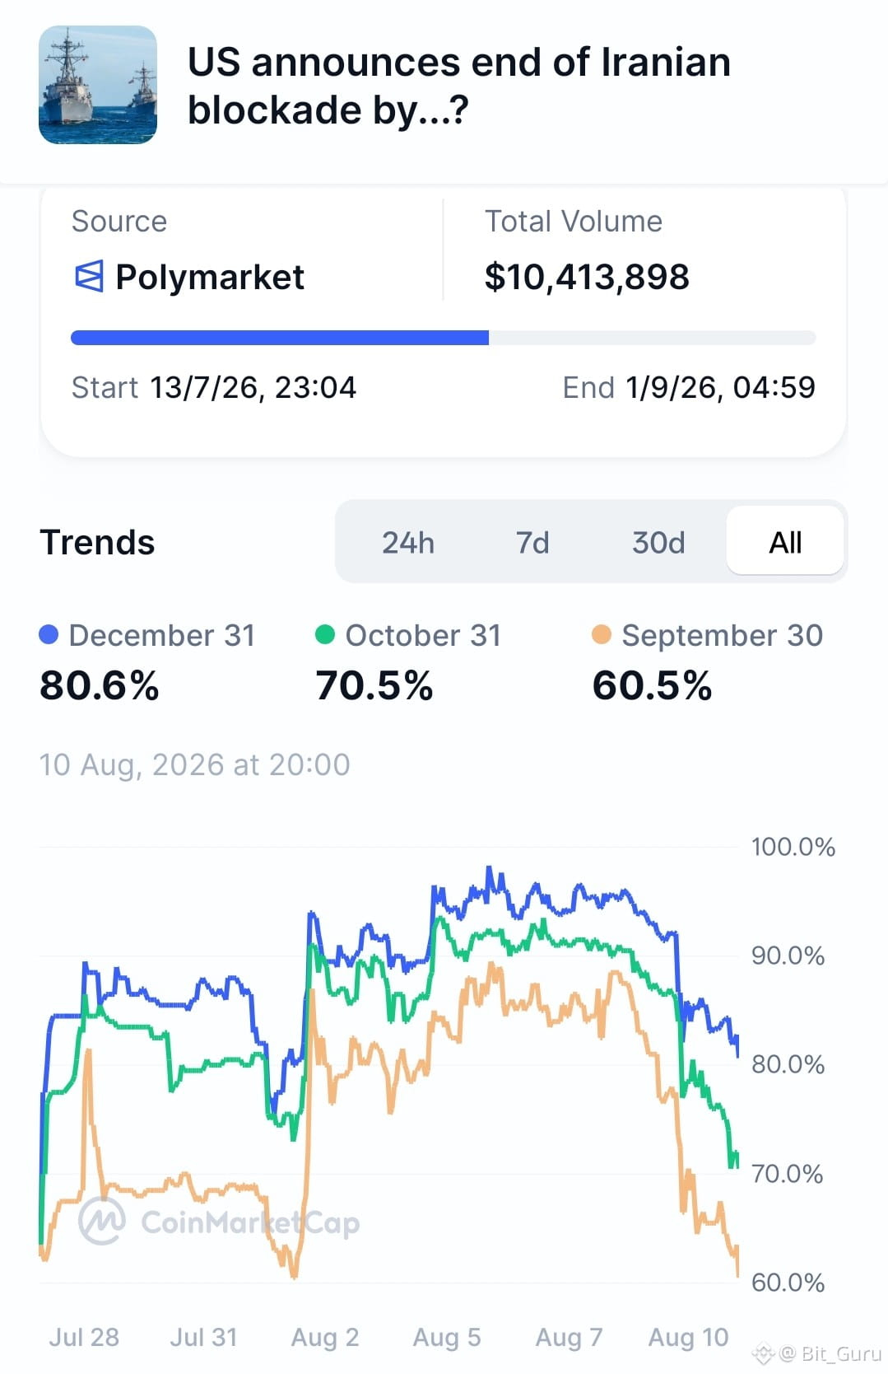Click the Aug 5 axis date marker
Image resolution: width=888 pixels, height=1374 pixels.
(x=447, y=1337)
